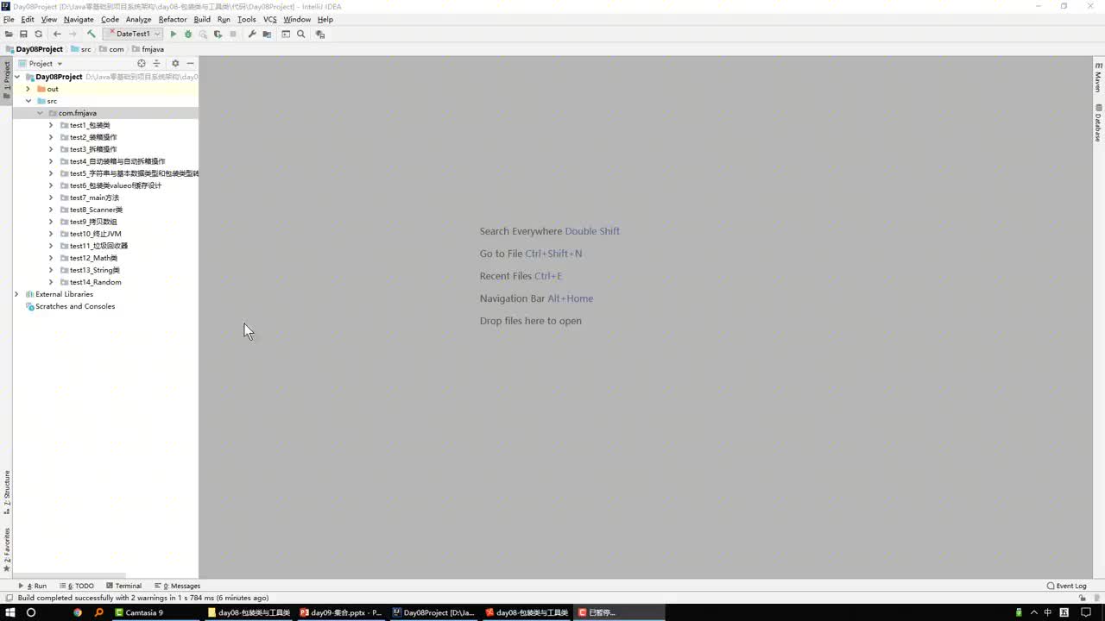Click the Back navigation arrow
Screen dimensions: 1105x621
(57, 34)
